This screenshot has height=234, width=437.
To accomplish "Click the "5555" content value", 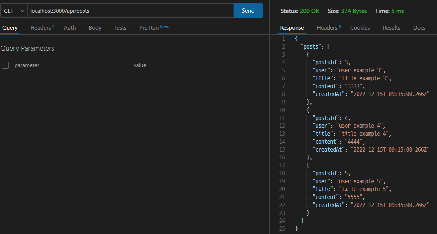I will 353,197.
